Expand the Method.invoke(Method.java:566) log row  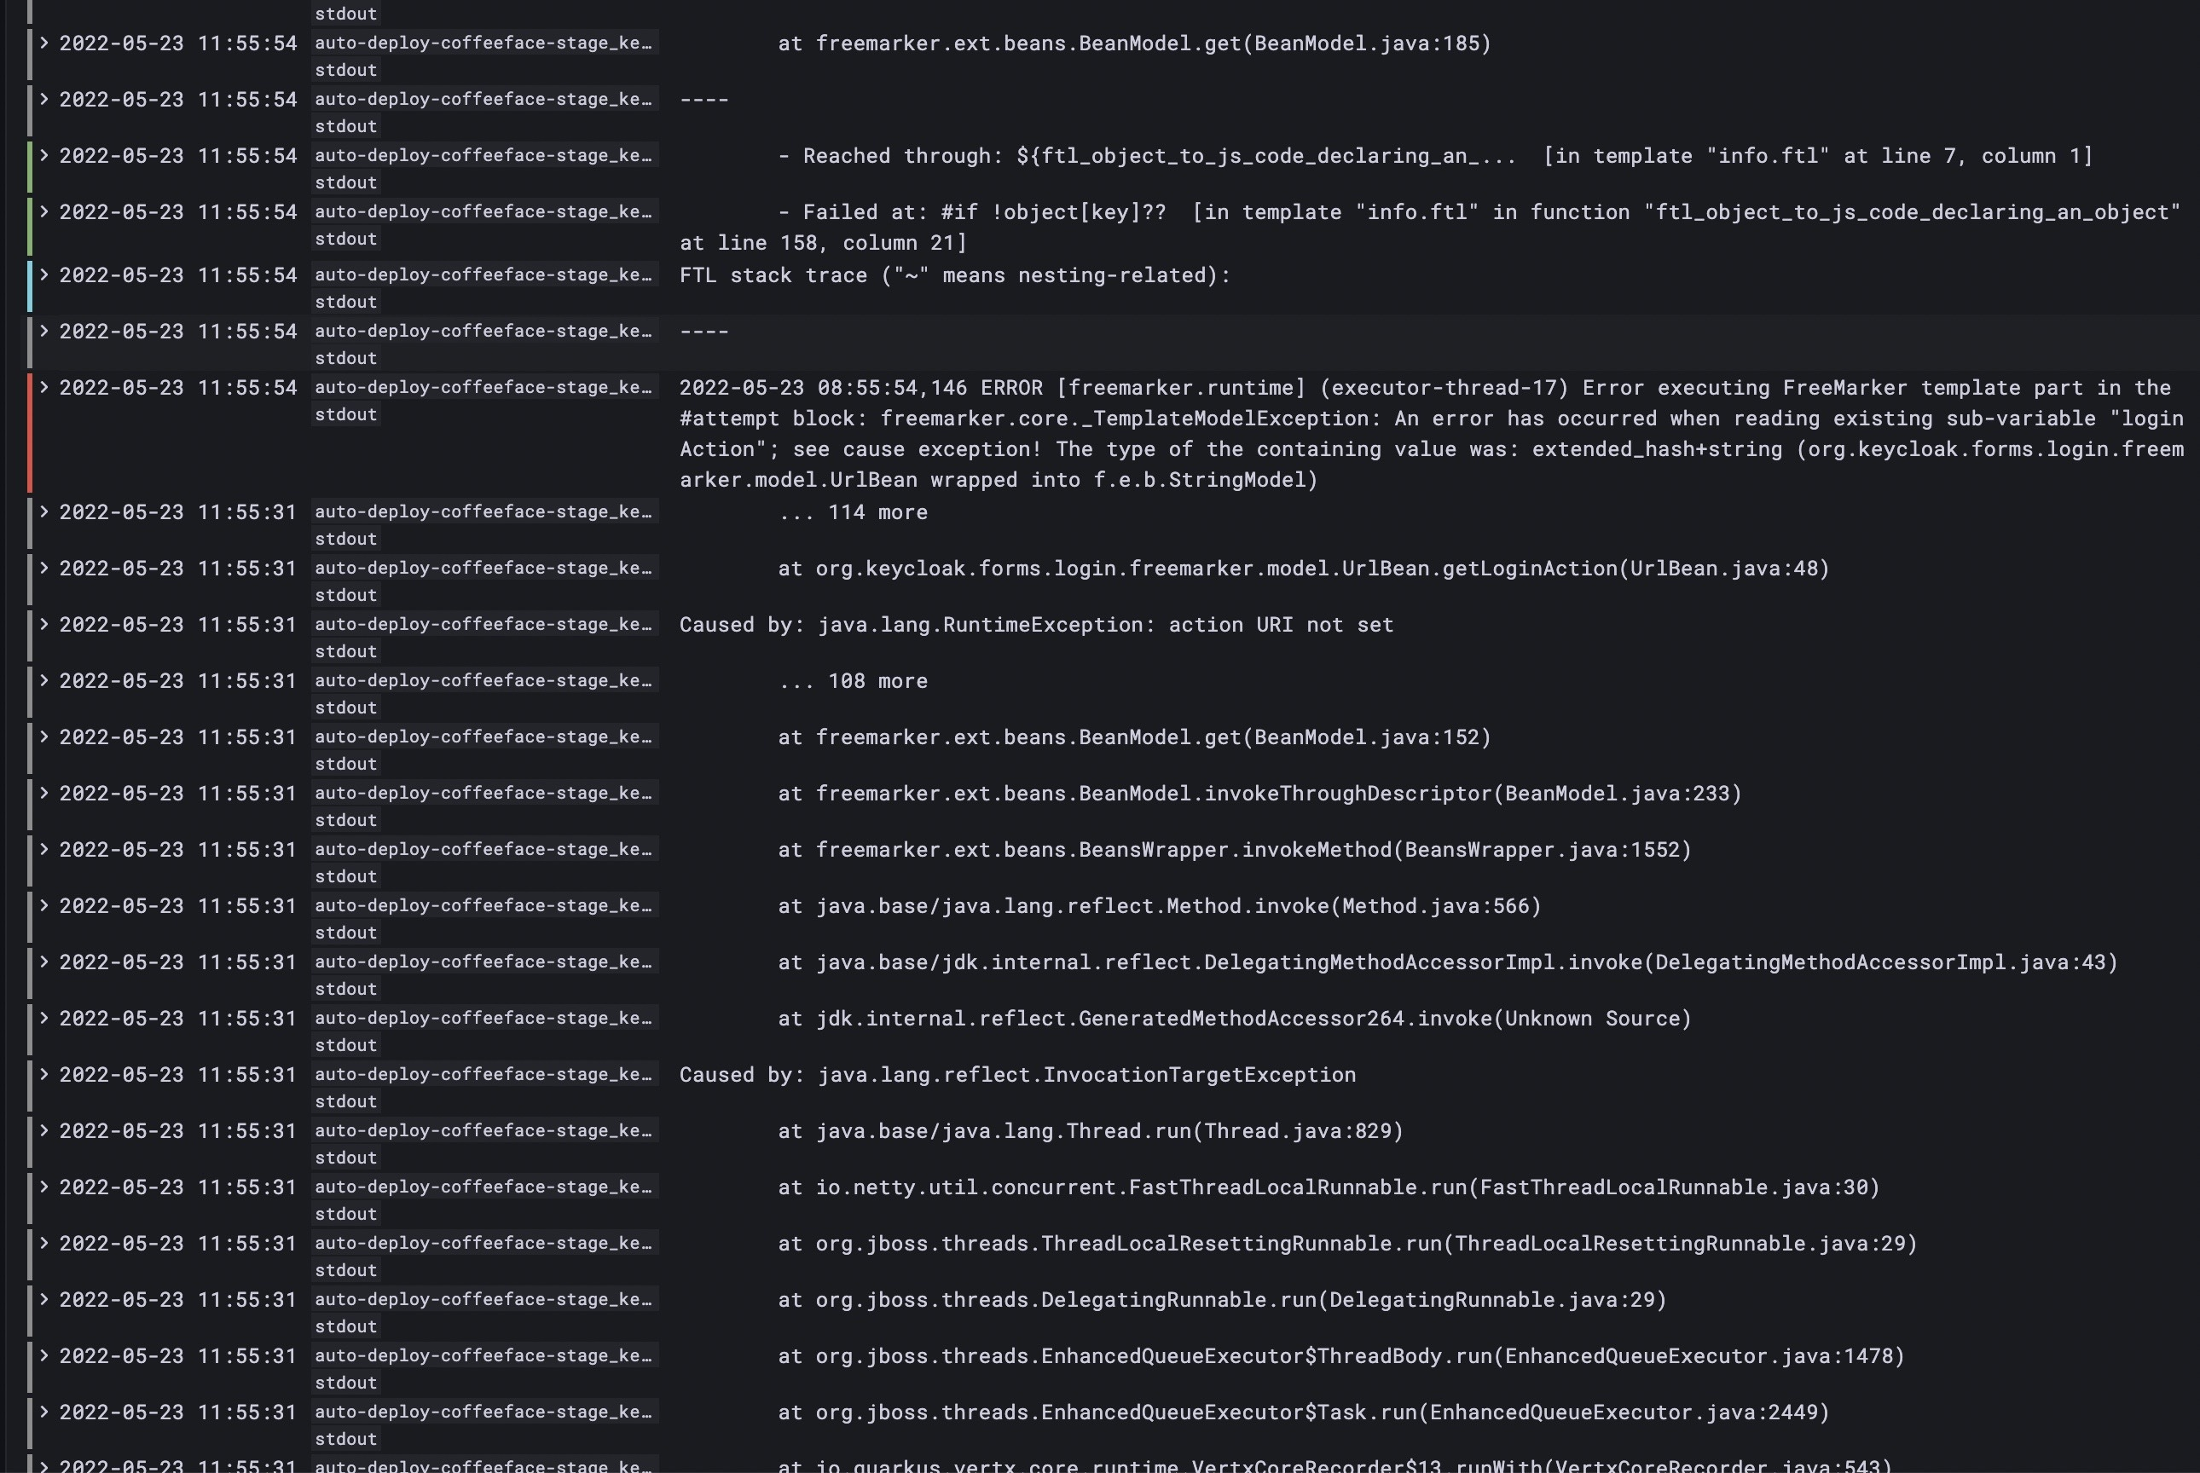click(44, 905)
